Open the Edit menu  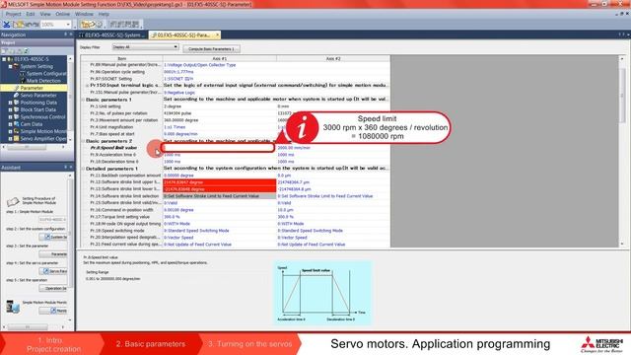pos(31,14)
